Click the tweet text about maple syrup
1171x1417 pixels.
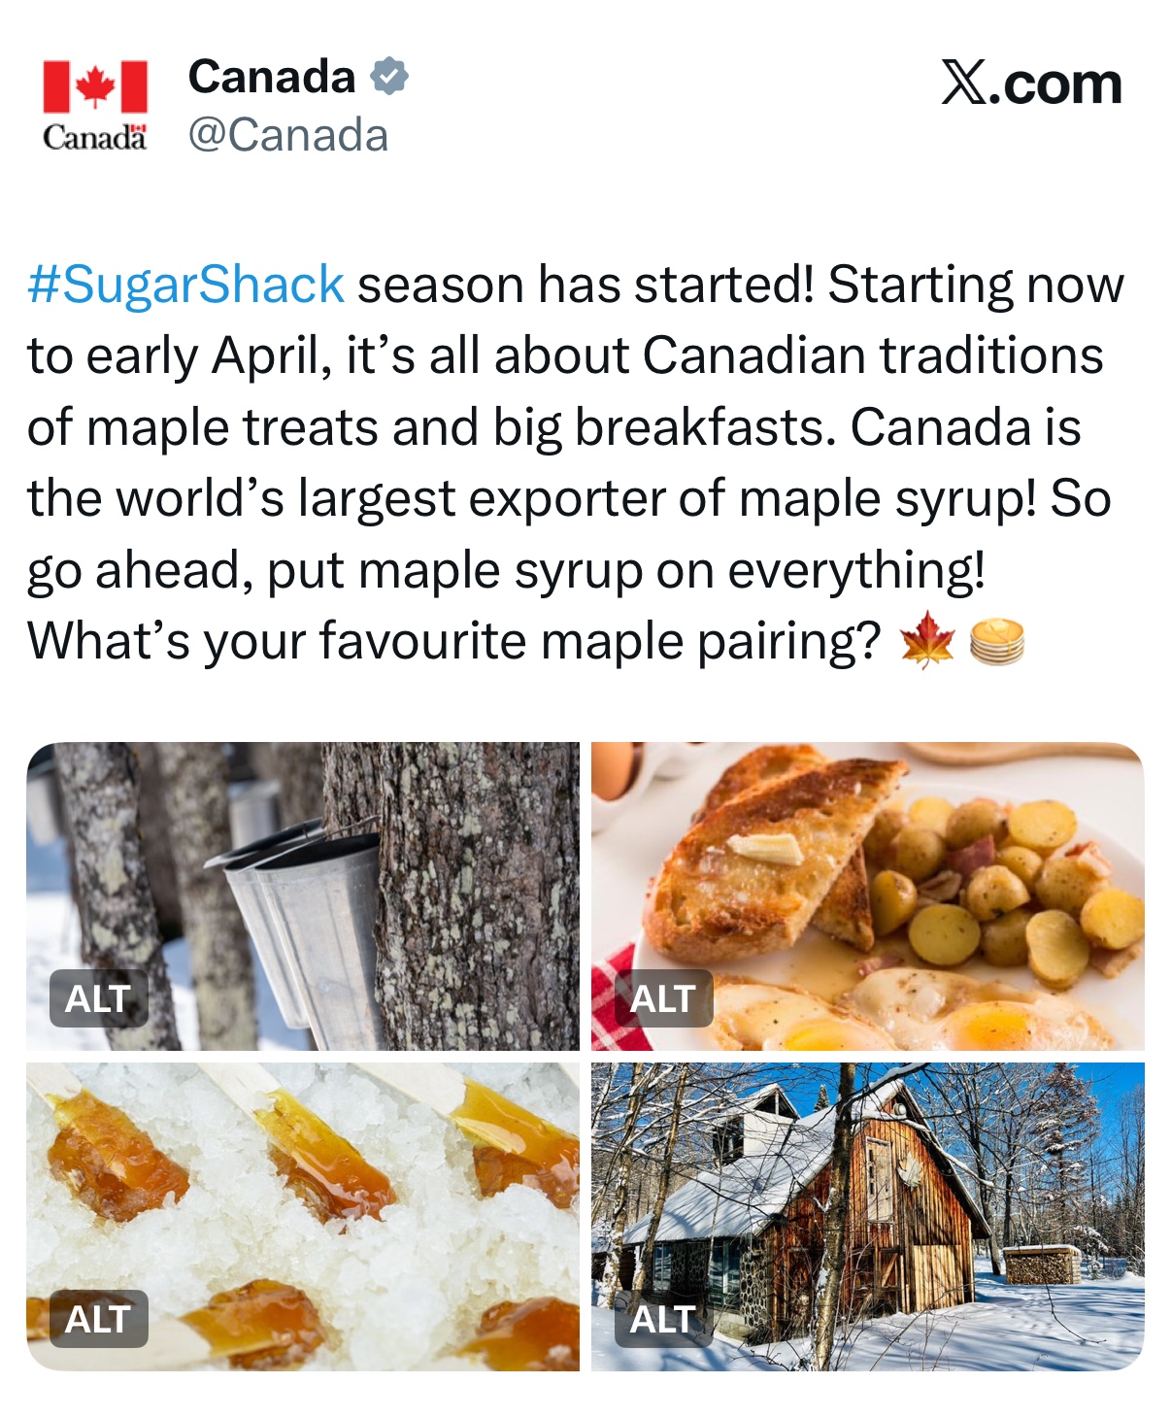(573, 462)
